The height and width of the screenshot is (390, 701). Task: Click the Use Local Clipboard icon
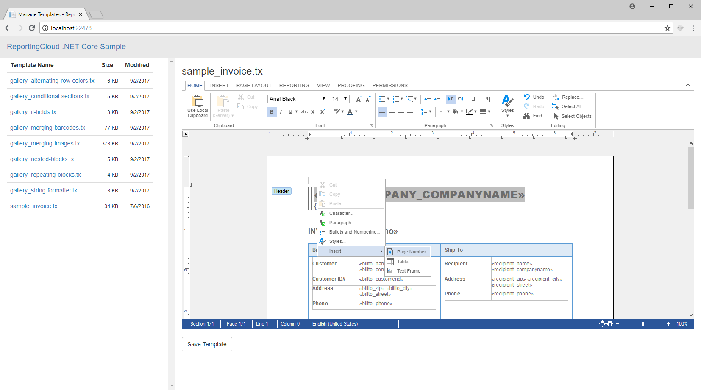coord(198,101)
